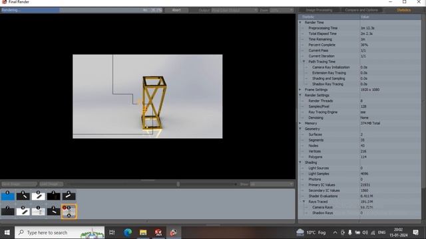Image resolution: width=426 pixels, height=239 pixels.
Task: Select the Photons row
Action: pos(359,179)
